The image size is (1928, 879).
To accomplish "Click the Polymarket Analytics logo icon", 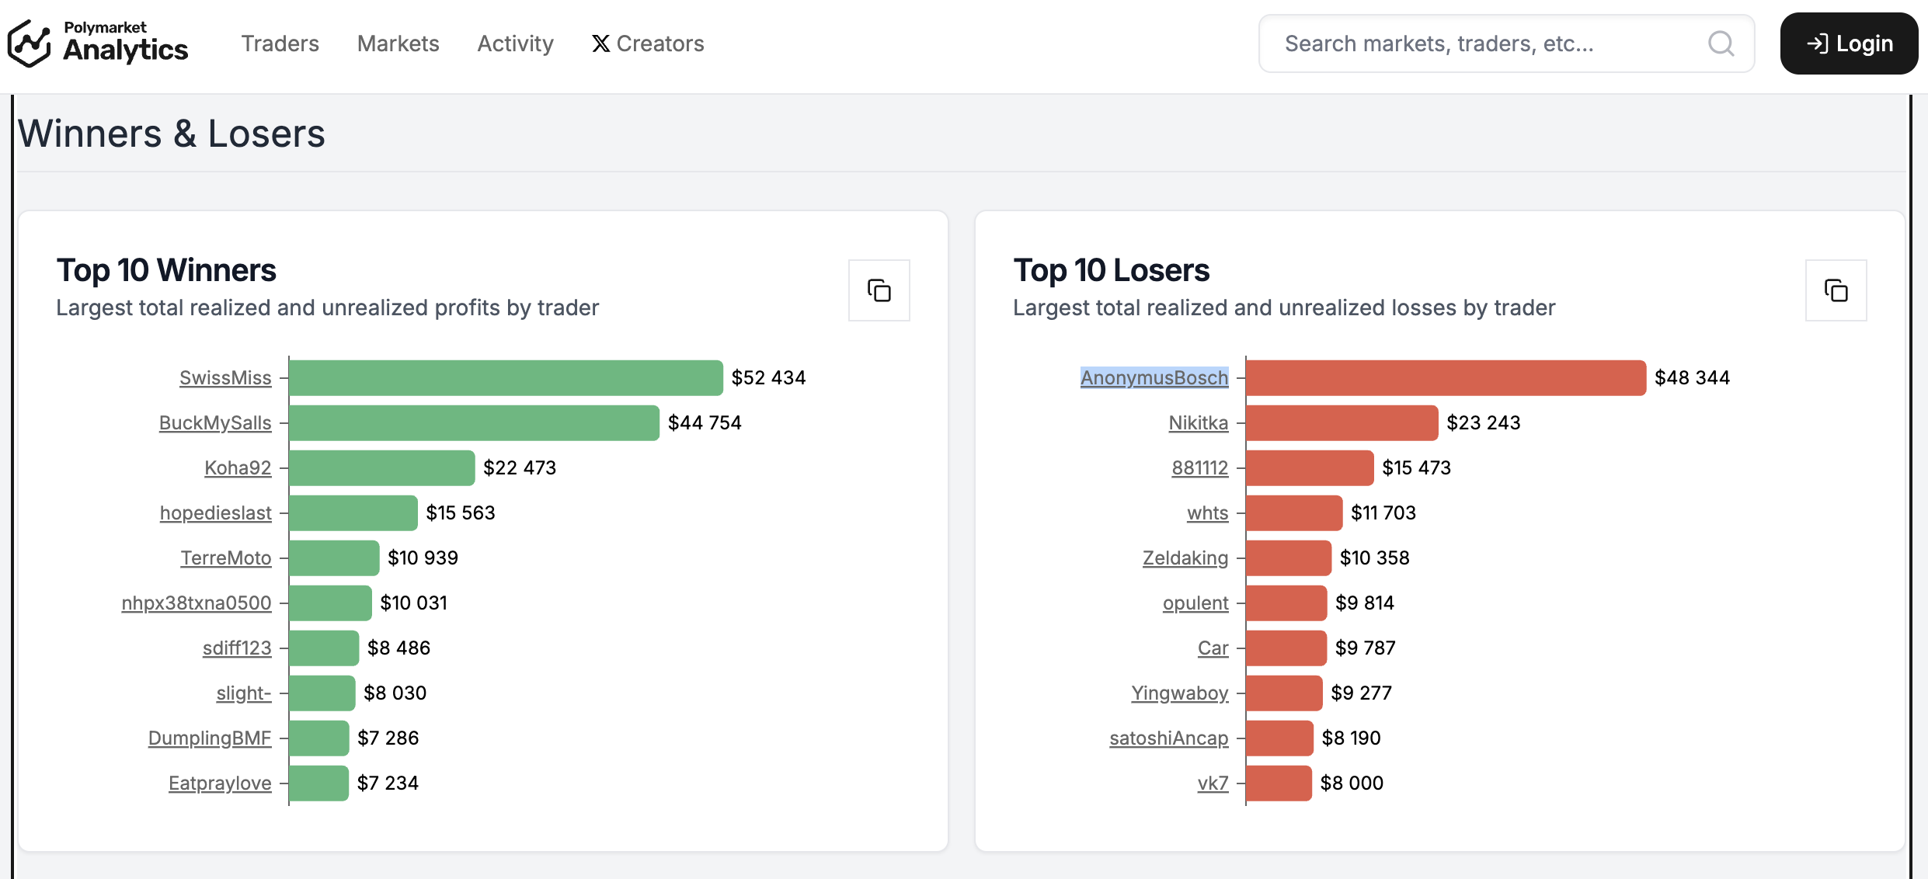I will (x=30, y=43).
